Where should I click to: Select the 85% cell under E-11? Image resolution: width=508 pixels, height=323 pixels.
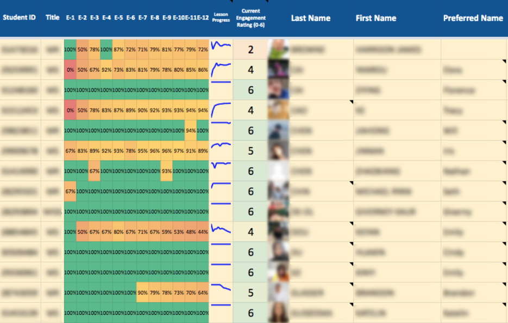pos(191,69)
